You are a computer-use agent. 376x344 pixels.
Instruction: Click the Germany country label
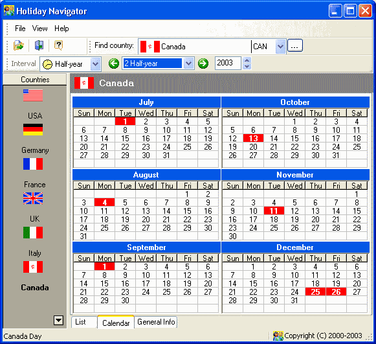(x=35, y=150)
